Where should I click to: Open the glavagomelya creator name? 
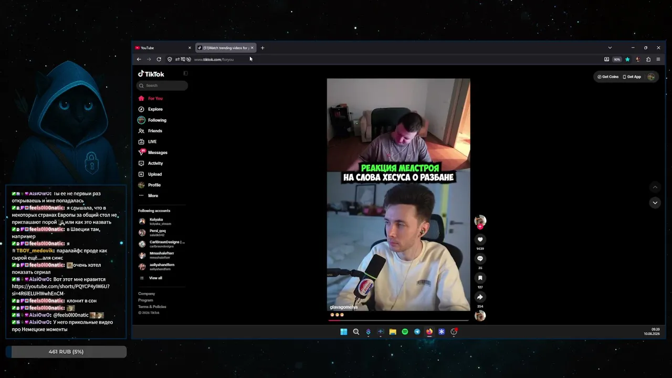343,307
